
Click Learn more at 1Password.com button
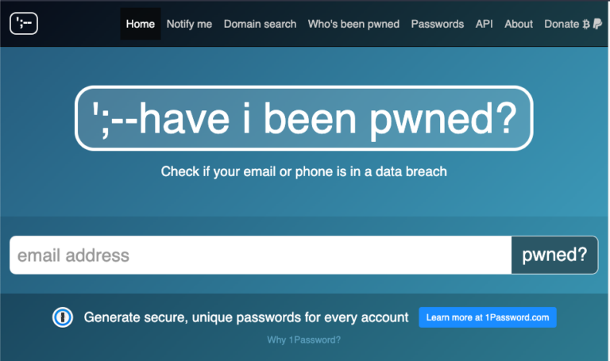pos(488,317)
